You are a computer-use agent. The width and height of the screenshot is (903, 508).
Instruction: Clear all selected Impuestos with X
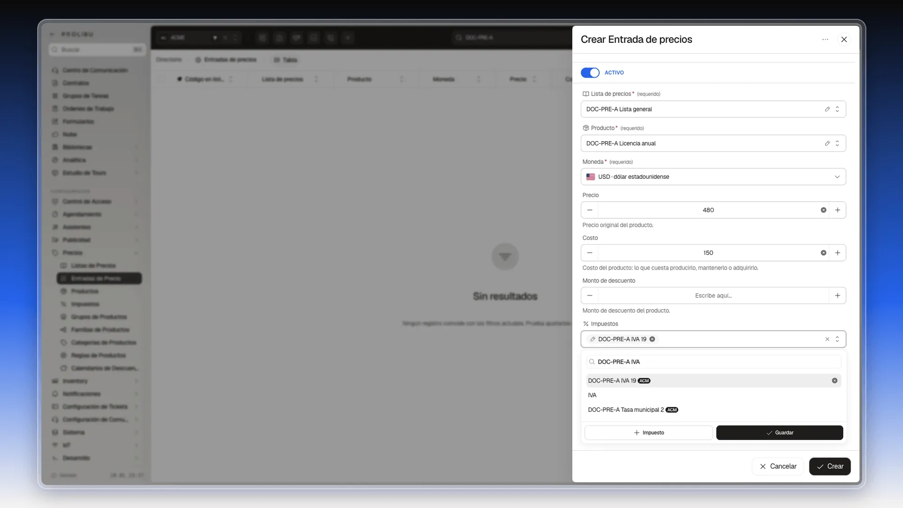tap(827, 339)
